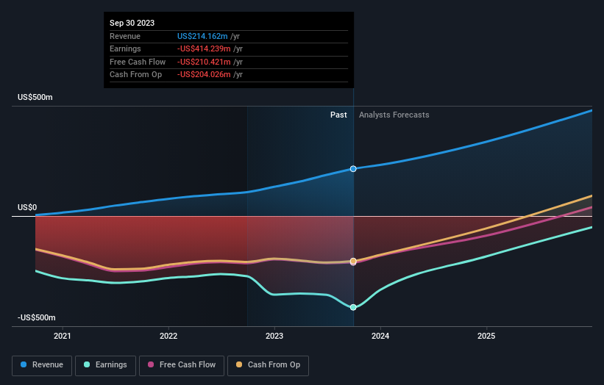Click the Revenue row label in tooltip
Image resolution: width=604 pixels, height=385 pixels.
pyautogui.click(x=125, y=36)
